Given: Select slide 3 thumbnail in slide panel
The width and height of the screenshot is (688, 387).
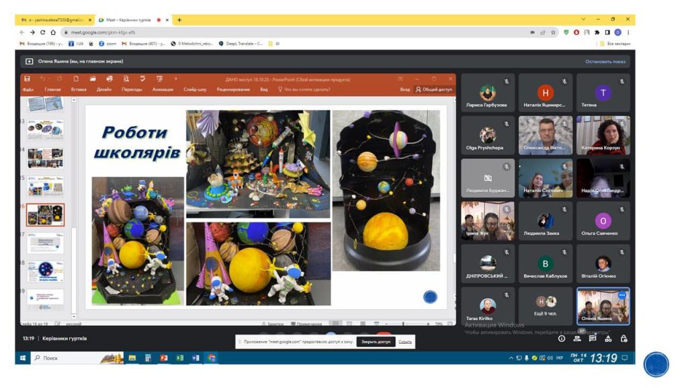Looking at the screenshot, I should 46,130.
